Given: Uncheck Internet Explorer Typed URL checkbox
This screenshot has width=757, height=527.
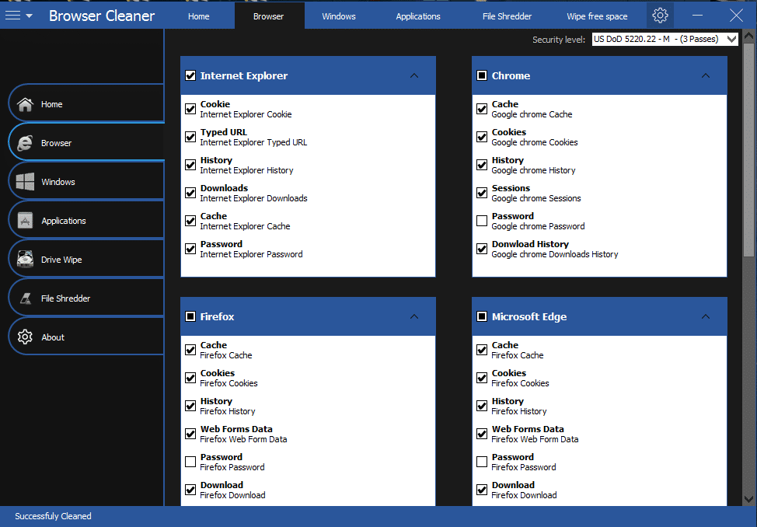Looking at the screenshot, I should coord(190,138).
